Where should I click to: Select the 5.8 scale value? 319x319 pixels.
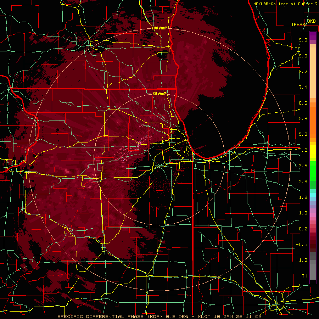303,119
